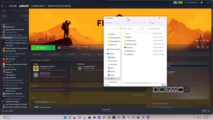Select the Firewatch application file
This screenshot has height=120, width=213.
[129, 47]
